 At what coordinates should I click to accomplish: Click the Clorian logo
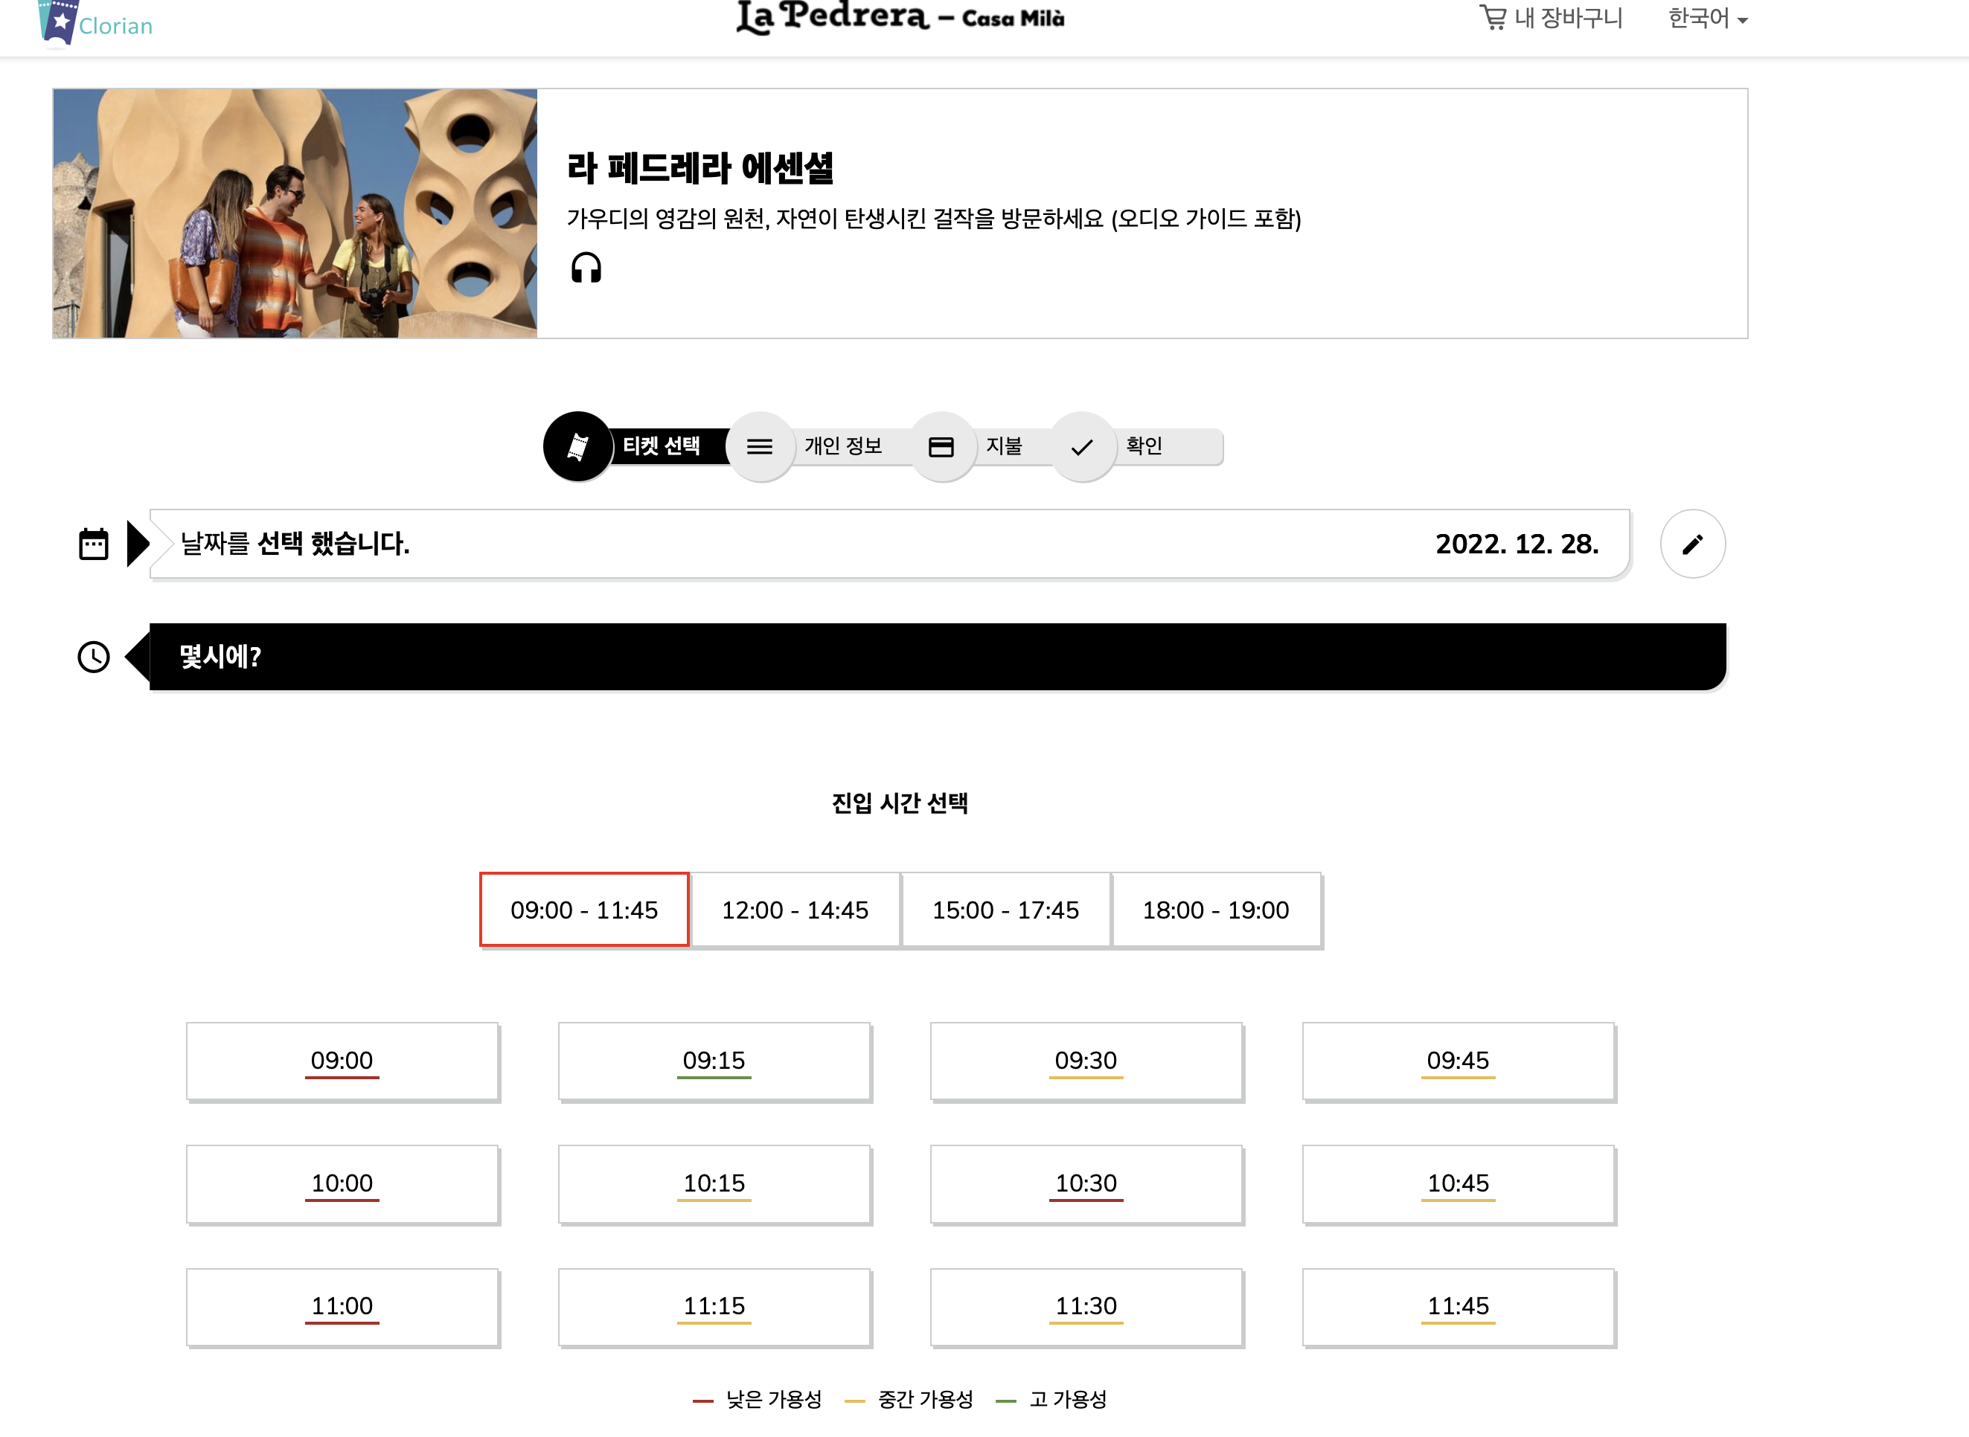(x=96, y=22)
